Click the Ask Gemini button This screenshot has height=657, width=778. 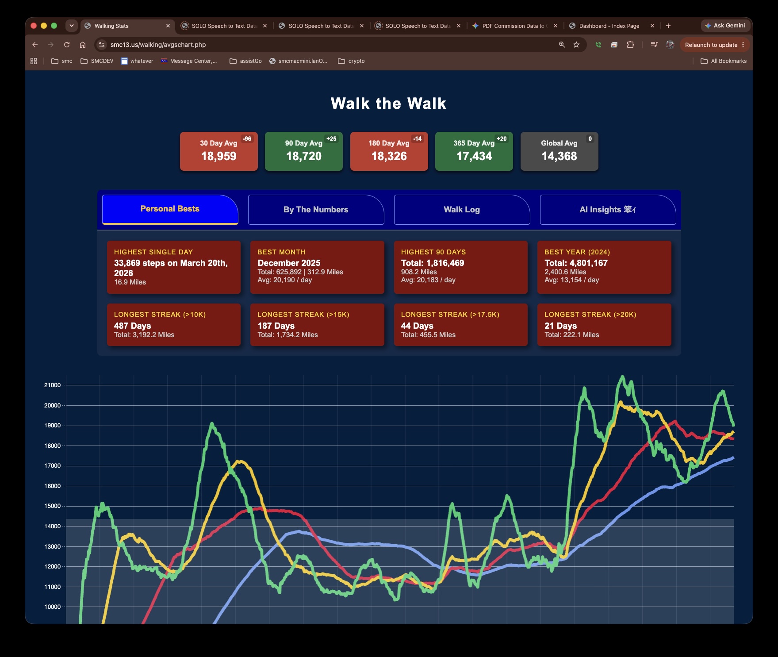tap(725, 26)
